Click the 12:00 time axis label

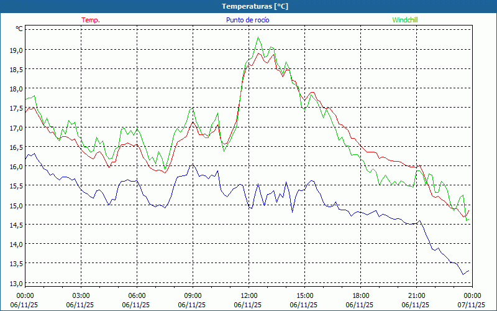click(248, 295)
